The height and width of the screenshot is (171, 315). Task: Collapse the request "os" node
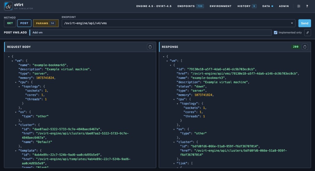[16, 112]
